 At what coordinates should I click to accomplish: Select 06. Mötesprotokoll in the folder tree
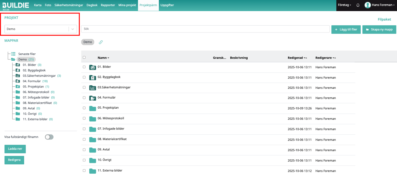point(36,92)
